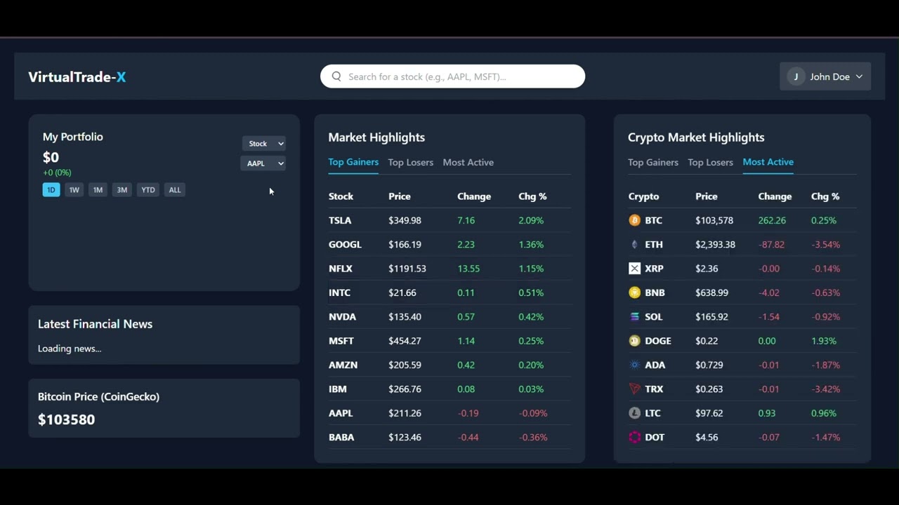This screenshot has width=899, height=505.
Task: Select the YTD portfolio range
Action: (148, 190)
